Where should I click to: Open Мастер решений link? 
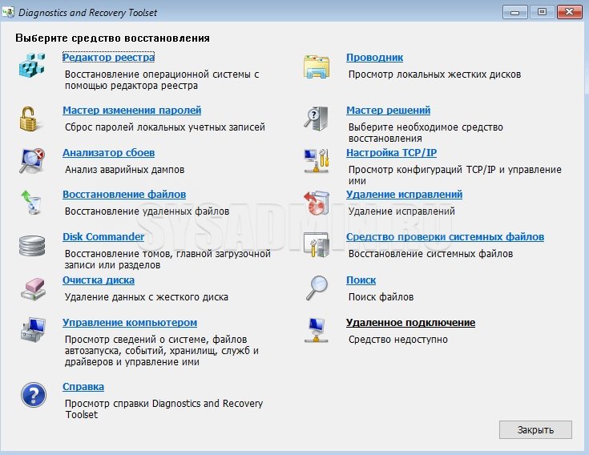click(388, 111)
